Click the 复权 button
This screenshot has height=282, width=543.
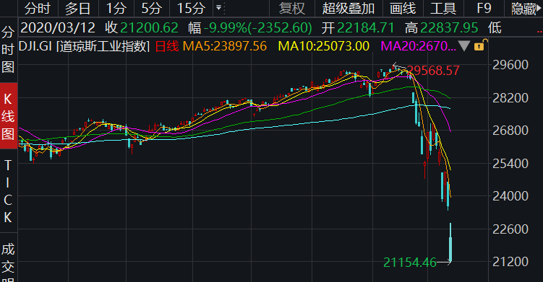pyautogui.click(x=292, y=9)
